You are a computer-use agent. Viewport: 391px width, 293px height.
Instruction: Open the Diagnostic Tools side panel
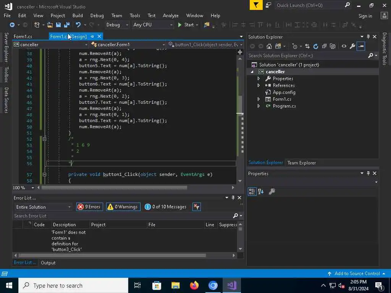tap(384, 49)
